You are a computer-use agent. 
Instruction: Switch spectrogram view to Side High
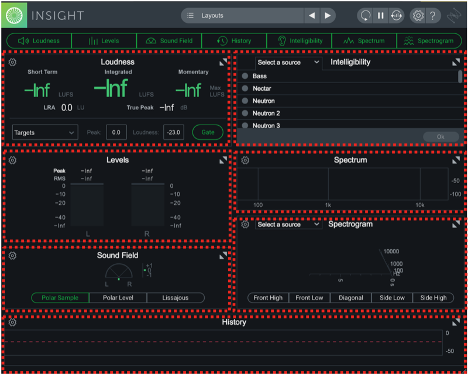(433, 298)
